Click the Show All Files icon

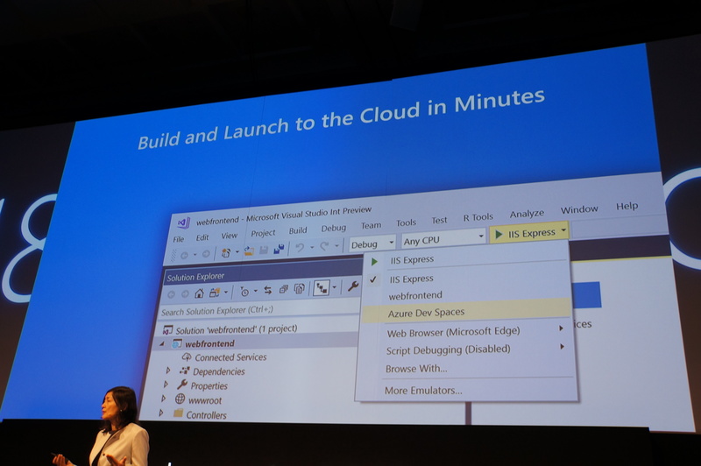[x=299, y=289]
